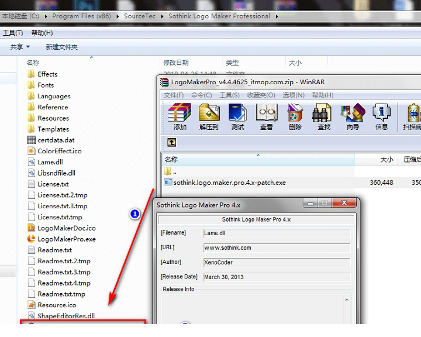Screen dimensions: 421x337
Task: Click Release Info scrollbar up arrow
Action: [346, 300]
